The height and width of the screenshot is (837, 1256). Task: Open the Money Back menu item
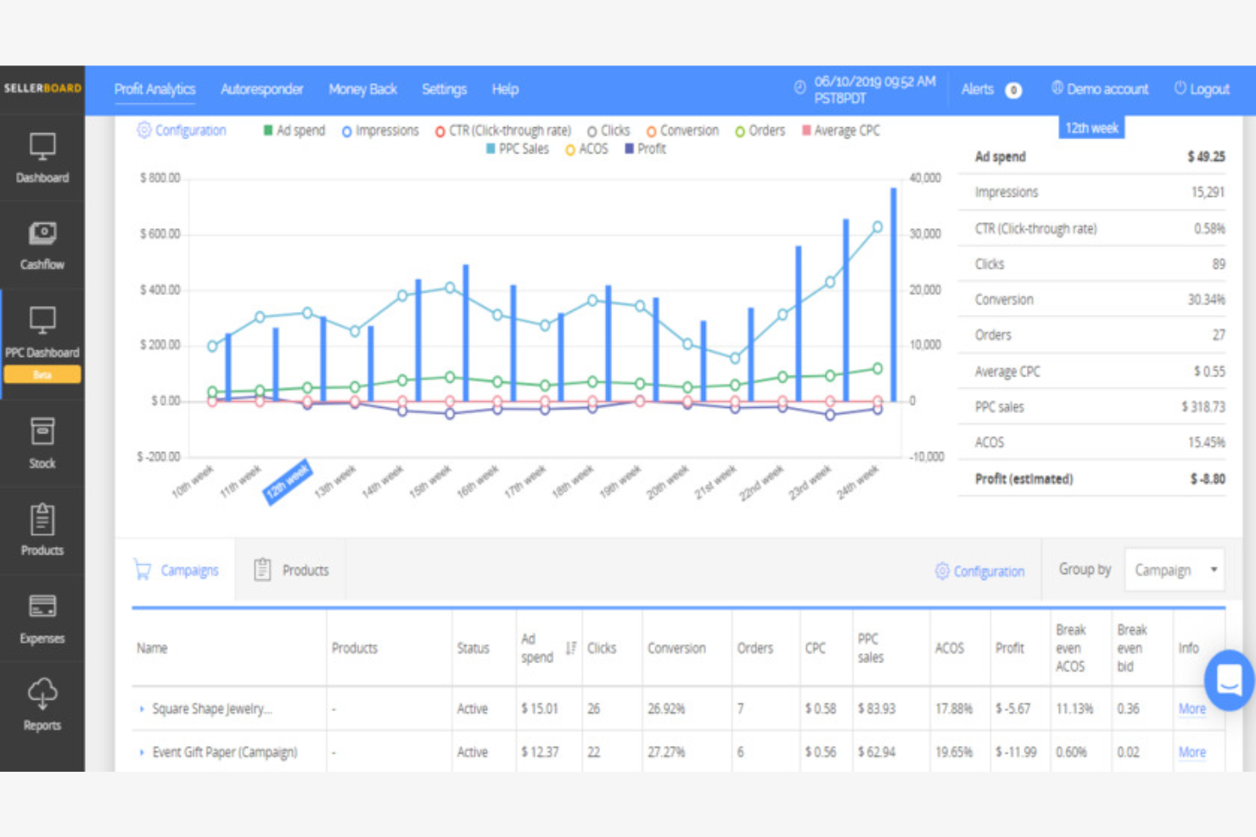pos(362,89)
